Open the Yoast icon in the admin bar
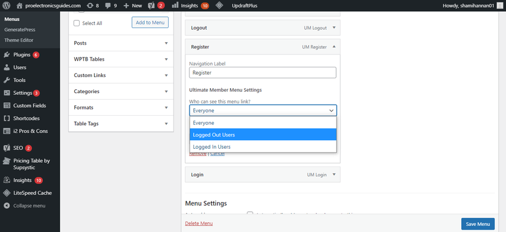This screenshot has height=232, width=506. tap(151, 6)
